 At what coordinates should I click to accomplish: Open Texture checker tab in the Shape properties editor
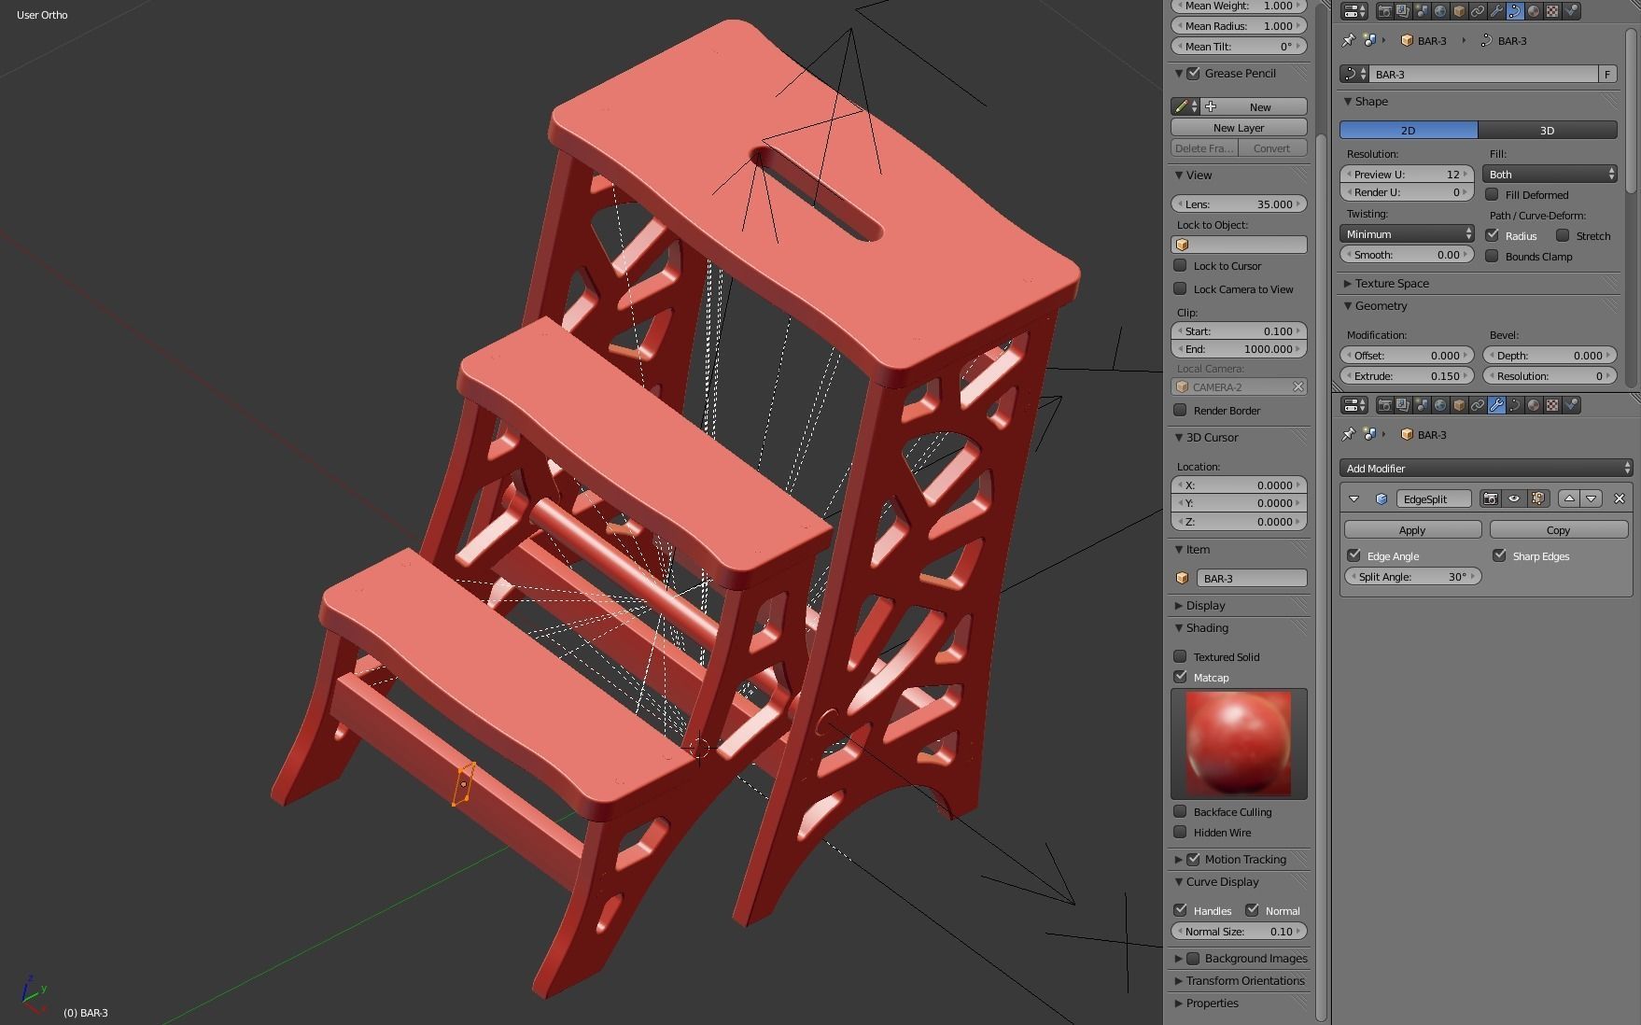point(1552,11)
